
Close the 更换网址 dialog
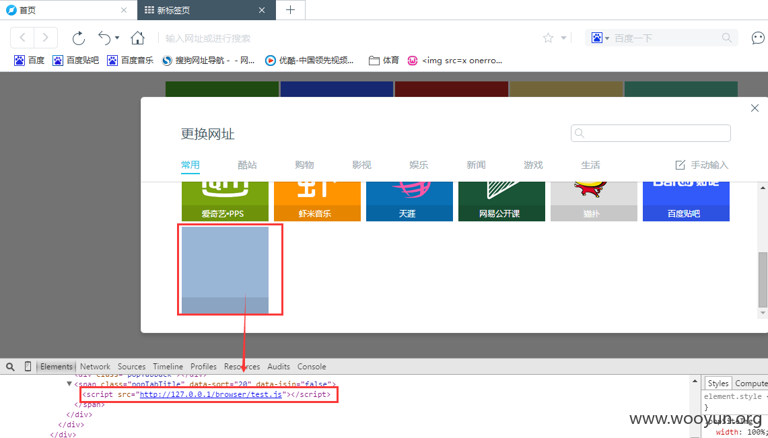pos(755,108)
